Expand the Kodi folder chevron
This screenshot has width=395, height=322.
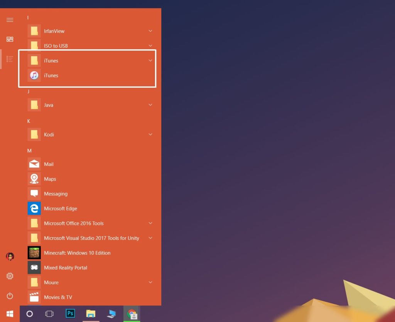150,134
